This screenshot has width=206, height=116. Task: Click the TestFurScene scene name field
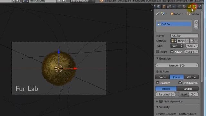click(x=42, y=1)
